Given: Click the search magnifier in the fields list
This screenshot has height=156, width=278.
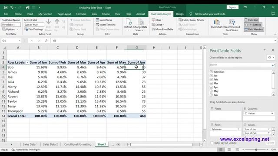Looking at the screenshot, I should [273, 65].
